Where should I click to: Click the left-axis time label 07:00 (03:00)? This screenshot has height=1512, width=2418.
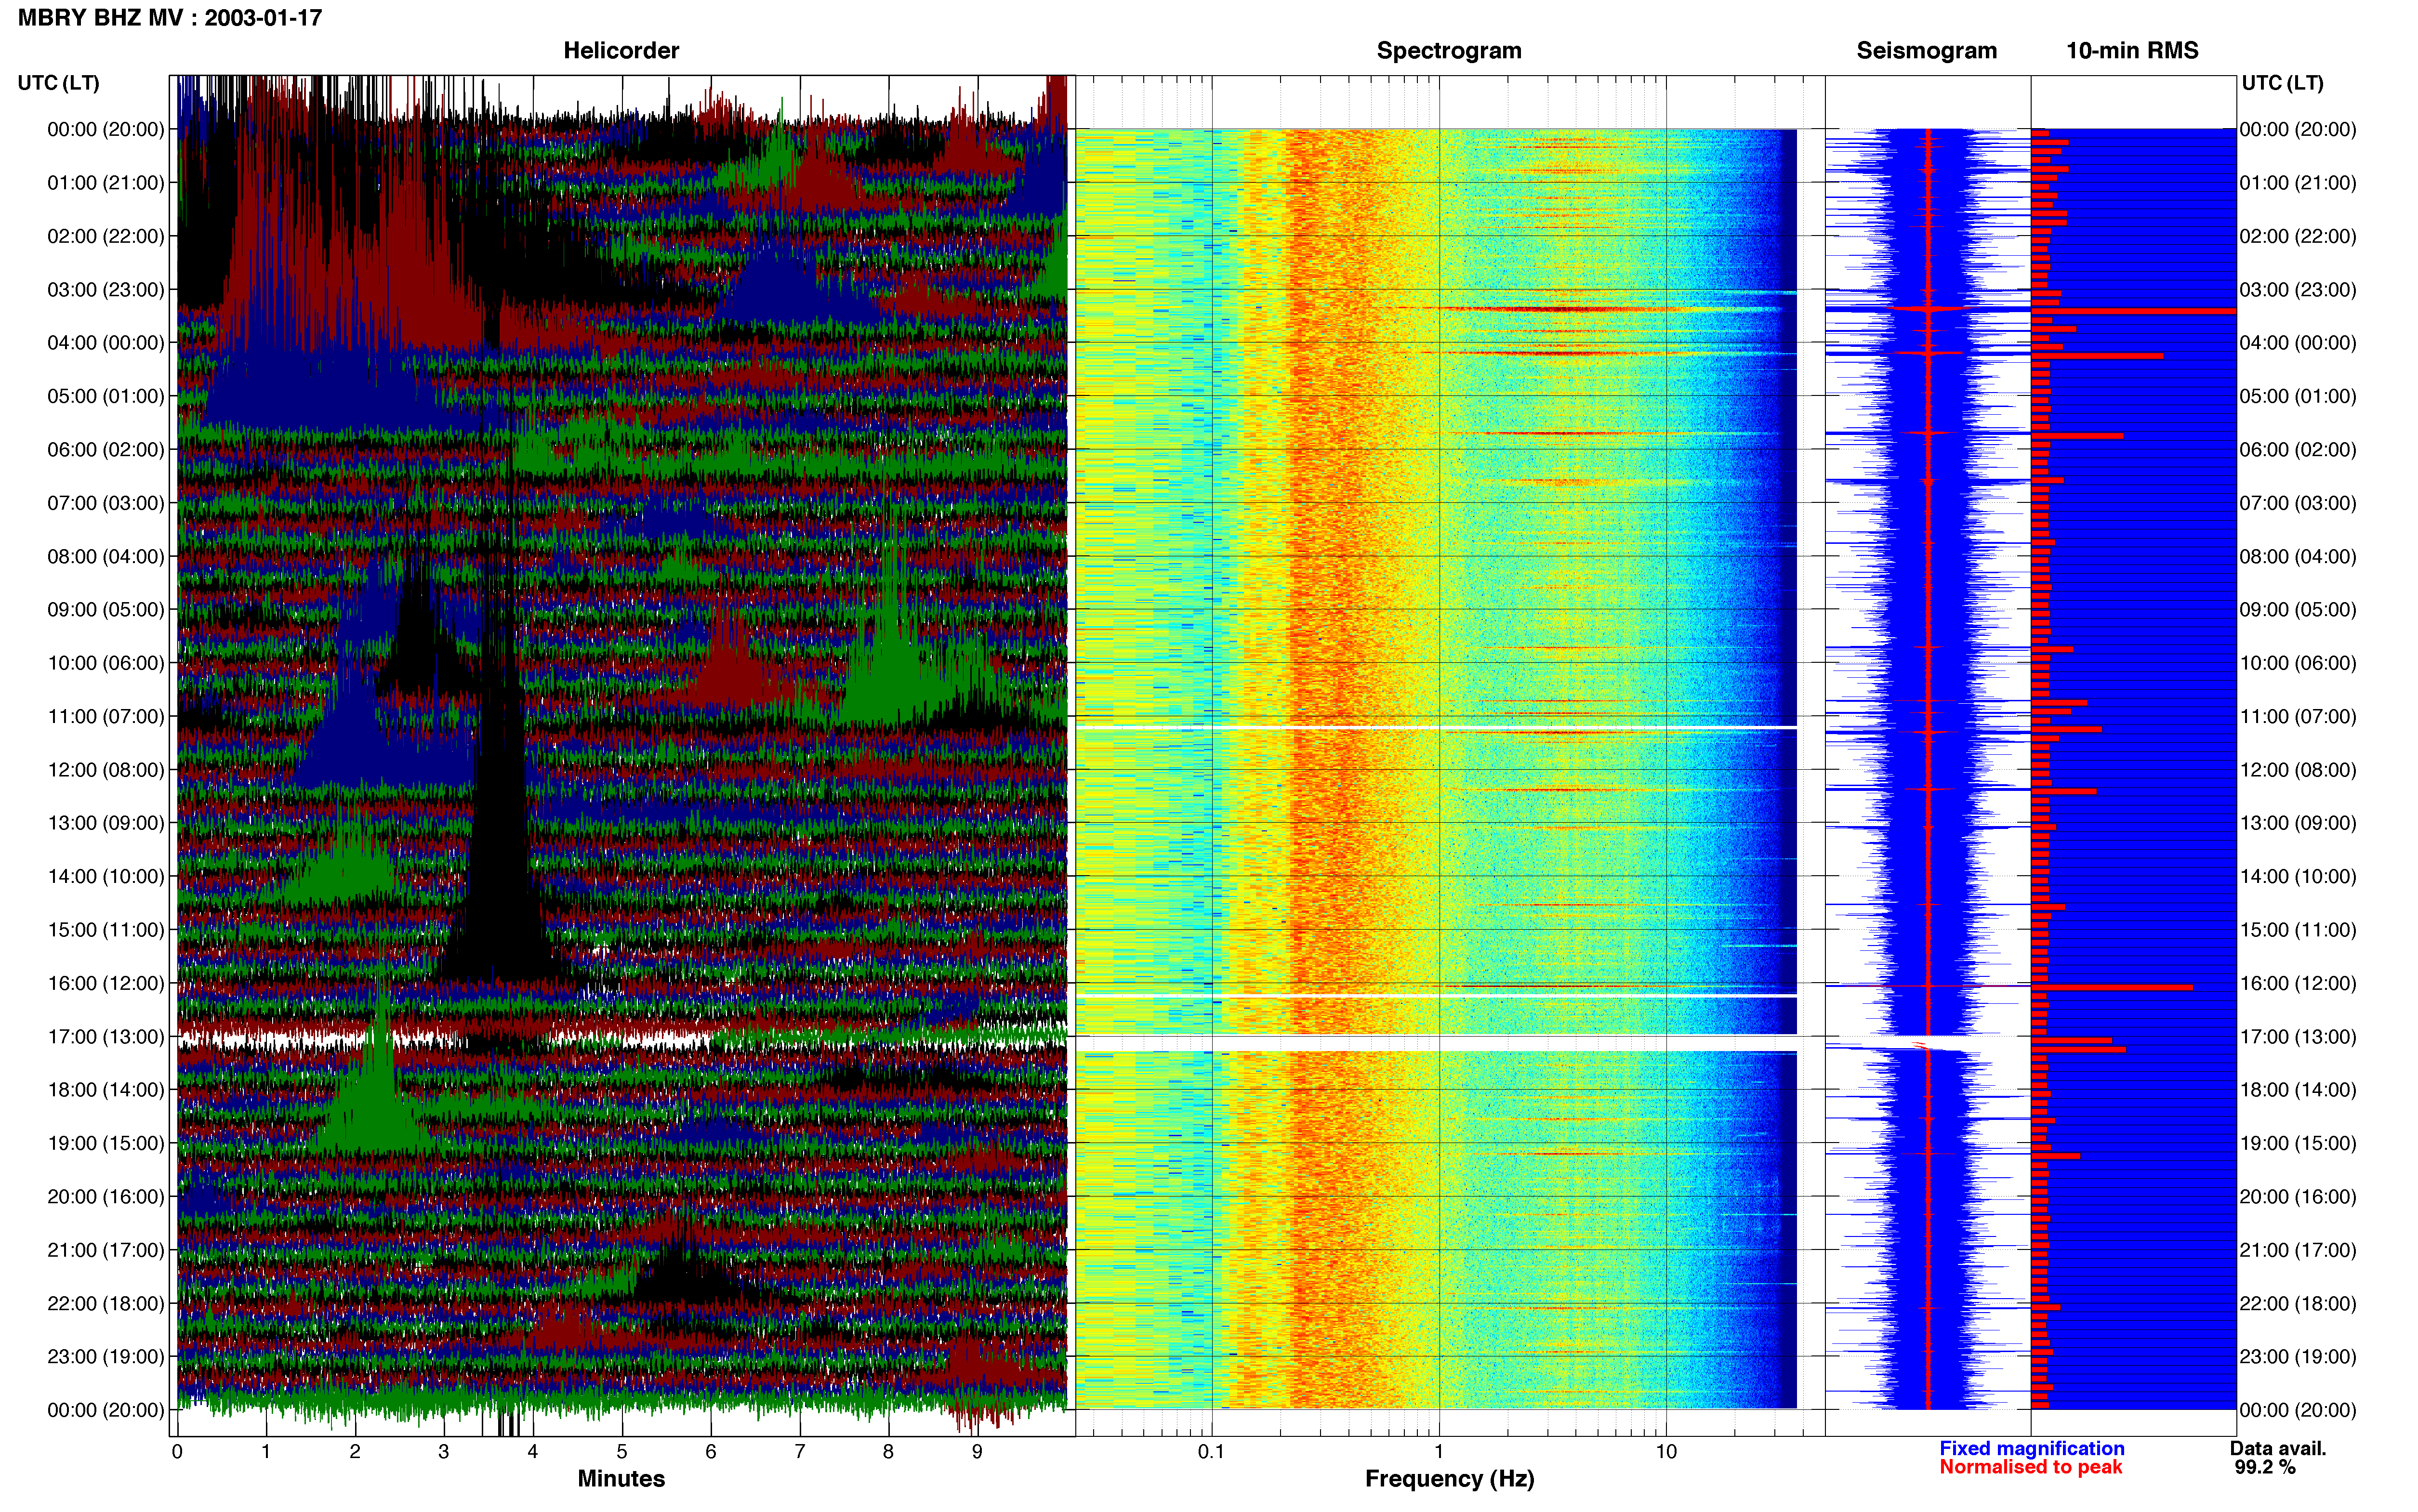click(x=106, y=503)
